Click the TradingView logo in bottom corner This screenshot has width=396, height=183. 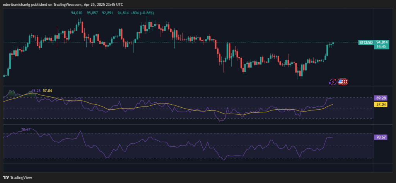pyautogui.click(x=19, y=178)
